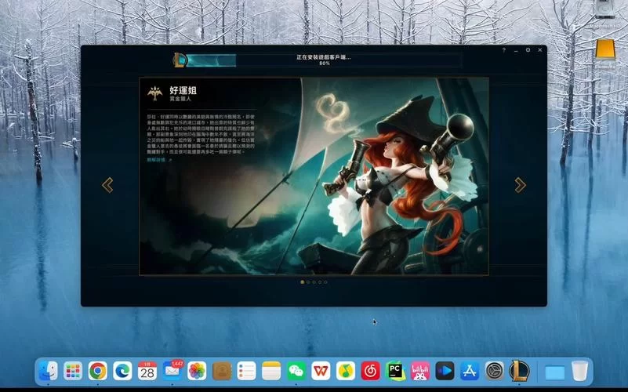
Task: Open Launchpad from the dock
Action: coord(73,371)
